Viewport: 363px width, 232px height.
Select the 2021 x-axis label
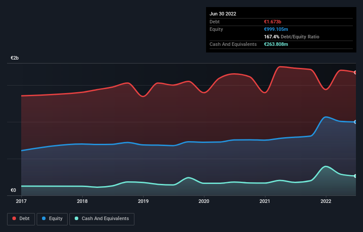264,201
